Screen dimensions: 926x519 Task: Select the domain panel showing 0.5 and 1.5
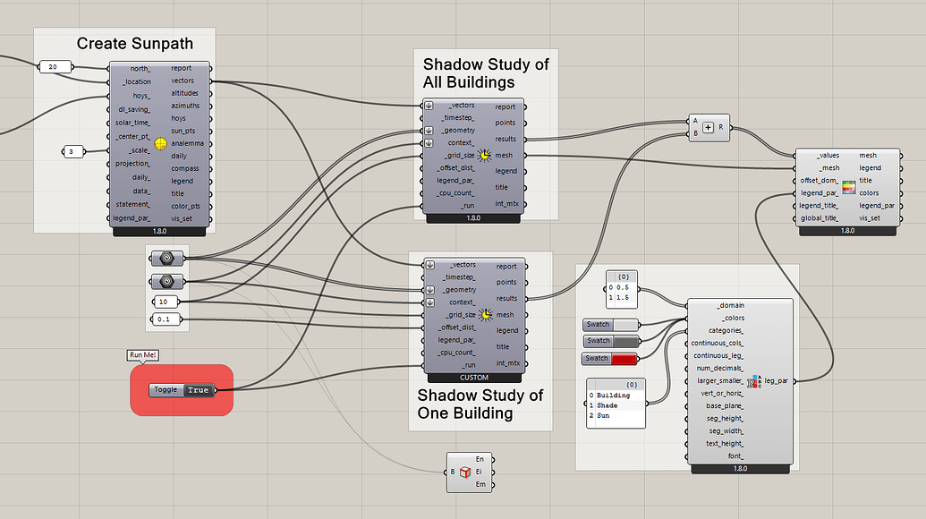click(x=622, y=289)
